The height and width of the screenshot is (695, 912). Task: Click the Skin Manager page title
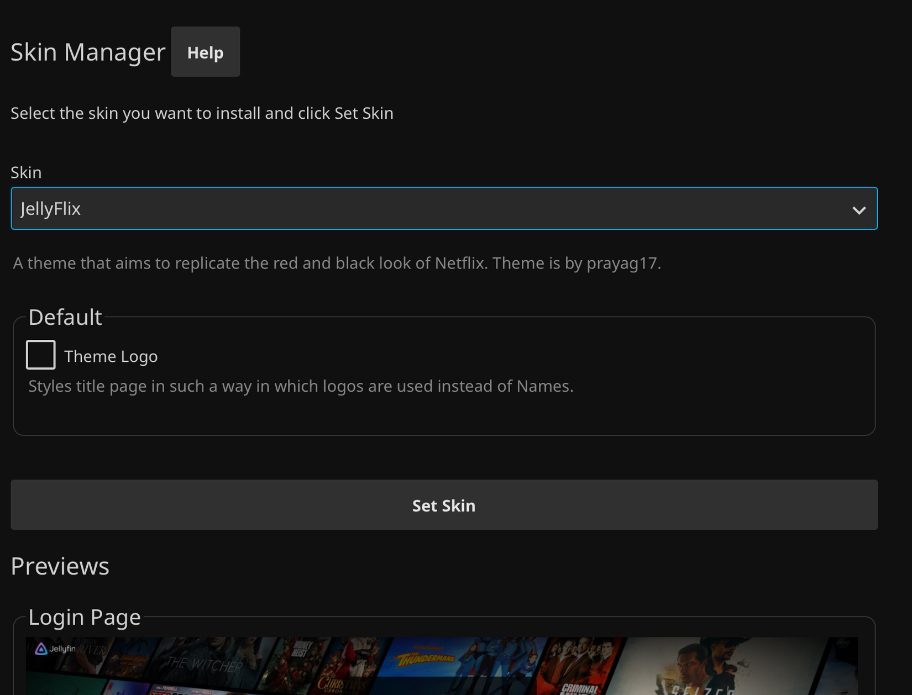tap(87, 51)
